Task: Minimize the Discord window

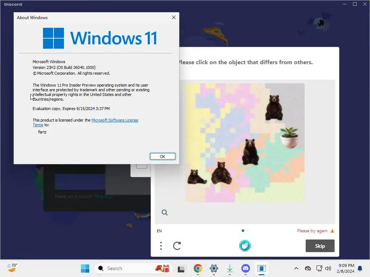Action: [344, 4]
